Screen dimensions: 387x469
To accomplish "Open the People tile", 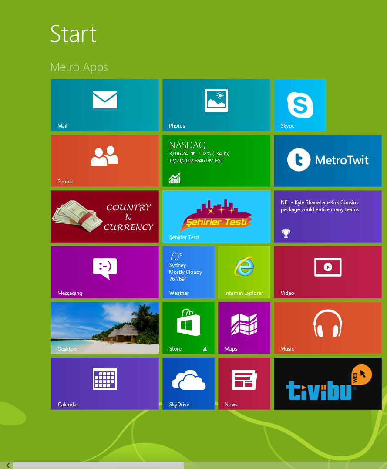I will tap(104, 161).
